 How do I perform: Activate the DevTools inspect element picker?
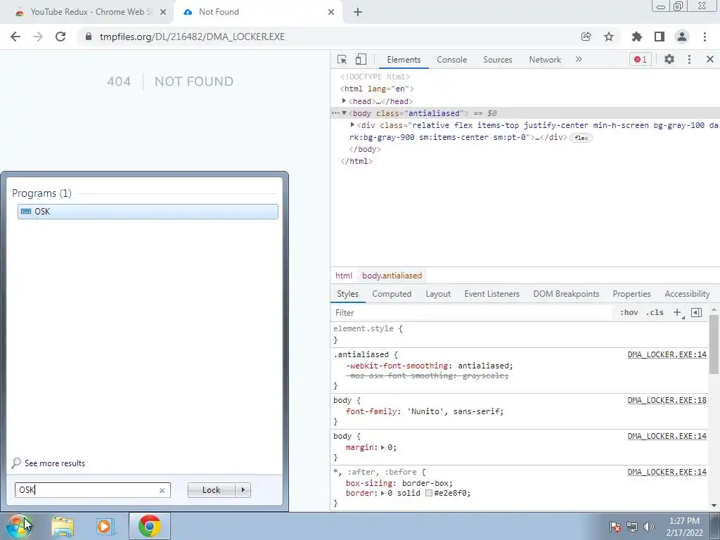(342, 59)
